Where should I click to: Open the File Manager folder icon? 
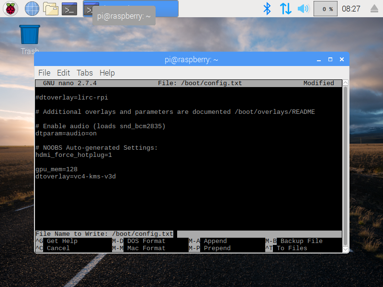pyautogui.click(x=50, y=9)
